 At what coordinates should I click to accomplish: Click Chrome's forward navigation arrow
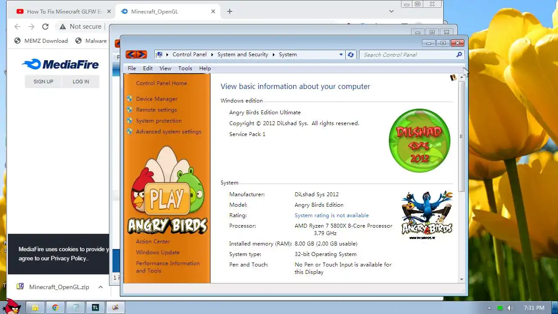31,27
